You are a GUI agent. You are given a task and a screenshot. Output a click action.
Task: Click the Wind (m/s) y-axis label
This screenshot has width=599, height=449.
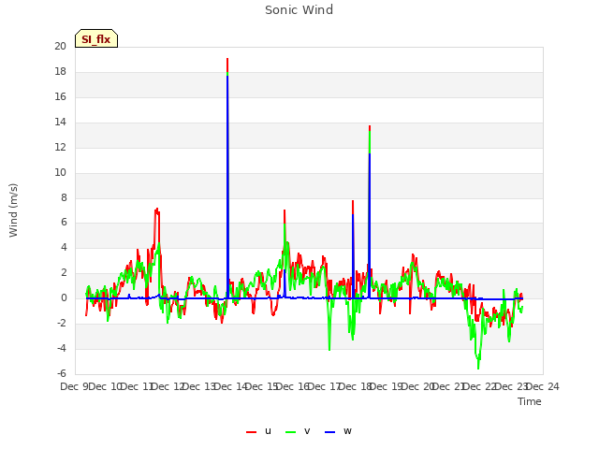pyautogui.click(x=13, y=210)
